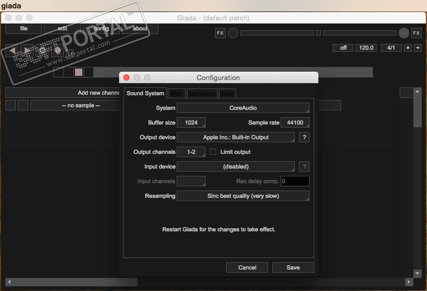427x291 pixels.
Task: Select the Sound System tab
Action: [145, 93]
